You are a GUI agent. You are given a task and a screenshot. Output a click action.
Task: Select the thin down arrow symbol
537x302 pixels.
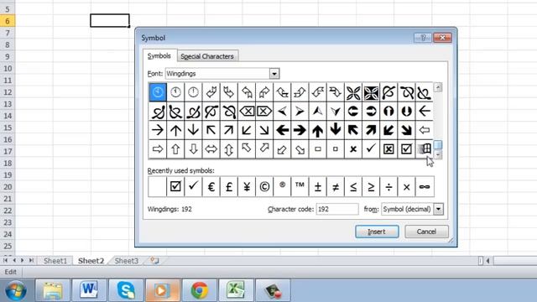tap(194, 130)
